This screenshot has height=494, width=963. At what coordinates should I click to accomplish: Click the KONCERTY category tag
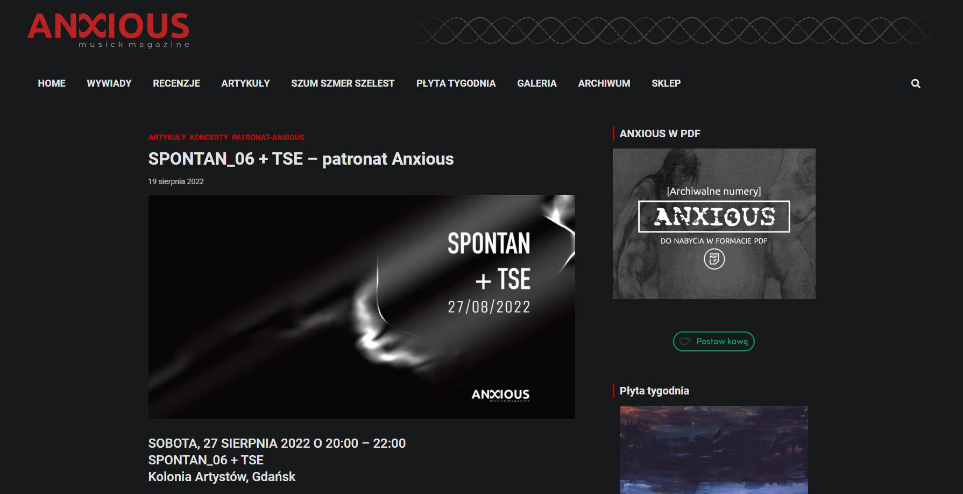(209, 137)
